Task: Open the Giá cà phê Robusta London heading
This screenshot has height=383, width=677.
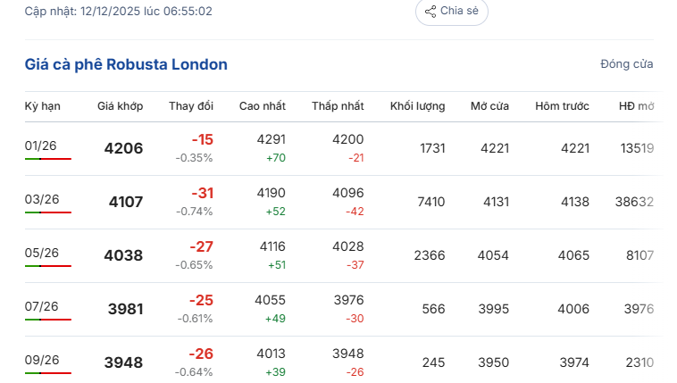Action: pos(126,64)
